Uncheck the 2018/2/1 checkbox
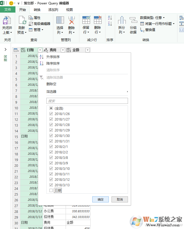This screenshot has height=229, width=184. [x=51, y=147]
